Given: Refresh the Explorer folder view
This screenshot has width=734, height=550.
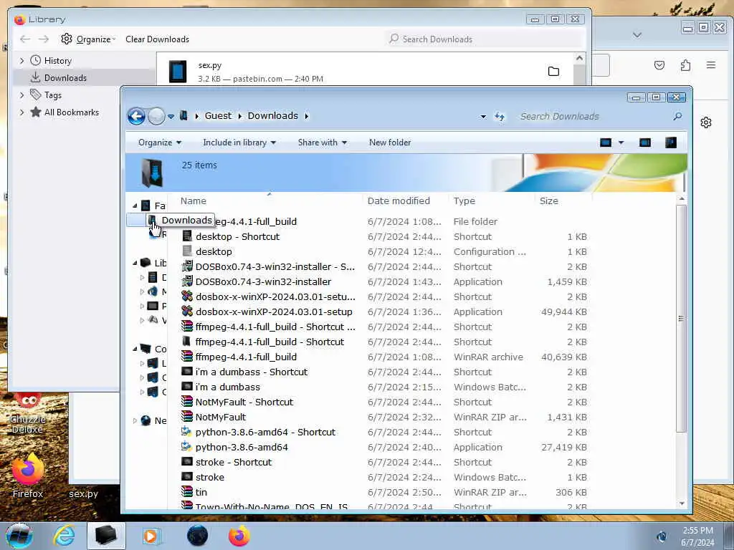Looking at the screenshot, I should click(x=500, y=117).
